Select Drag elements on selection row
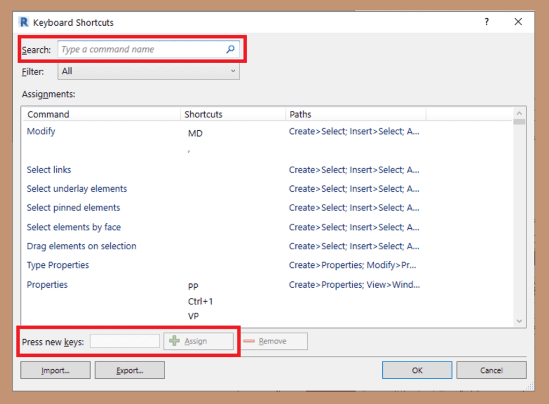Image resolution: width=549 pixels, height=404 pixels. click(x=81, y=246)
